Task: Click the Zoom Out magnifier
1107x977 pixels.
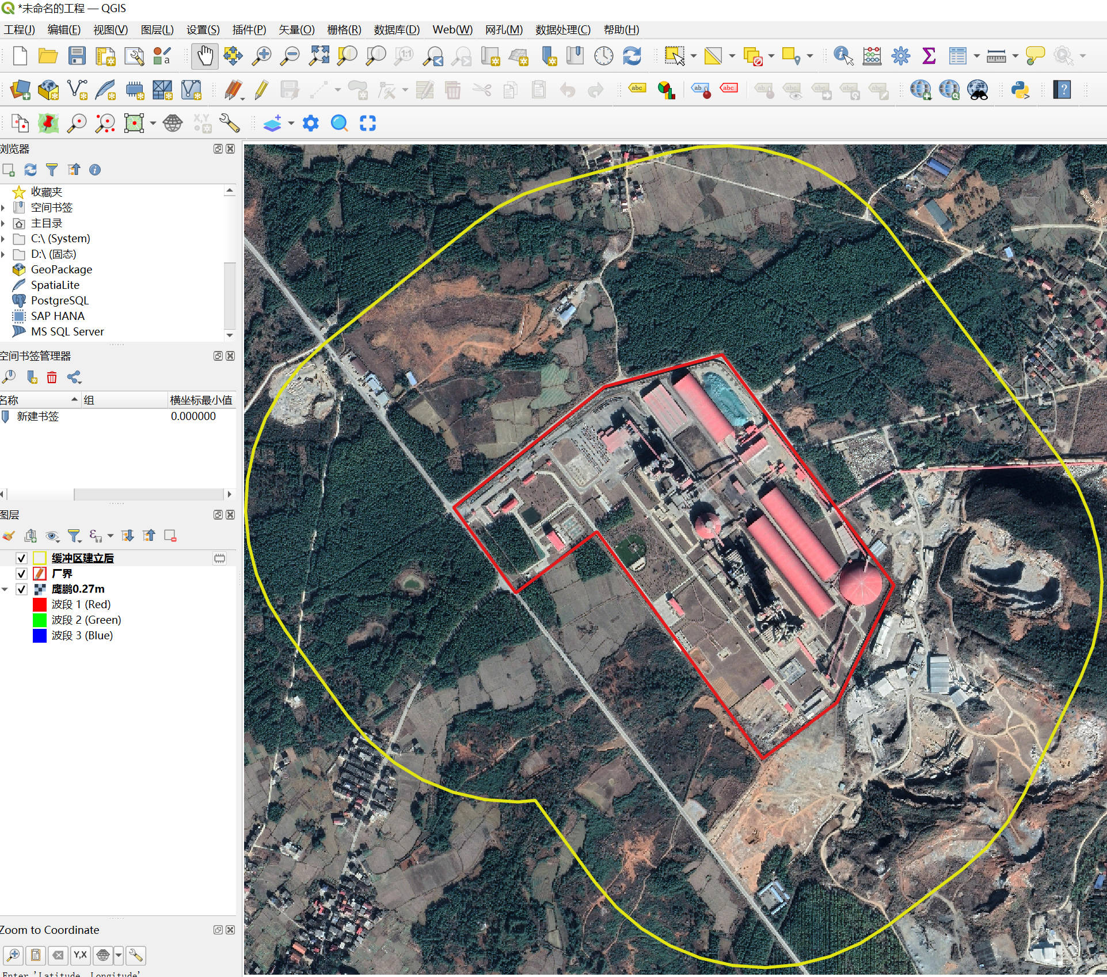Action: point(290,56)
